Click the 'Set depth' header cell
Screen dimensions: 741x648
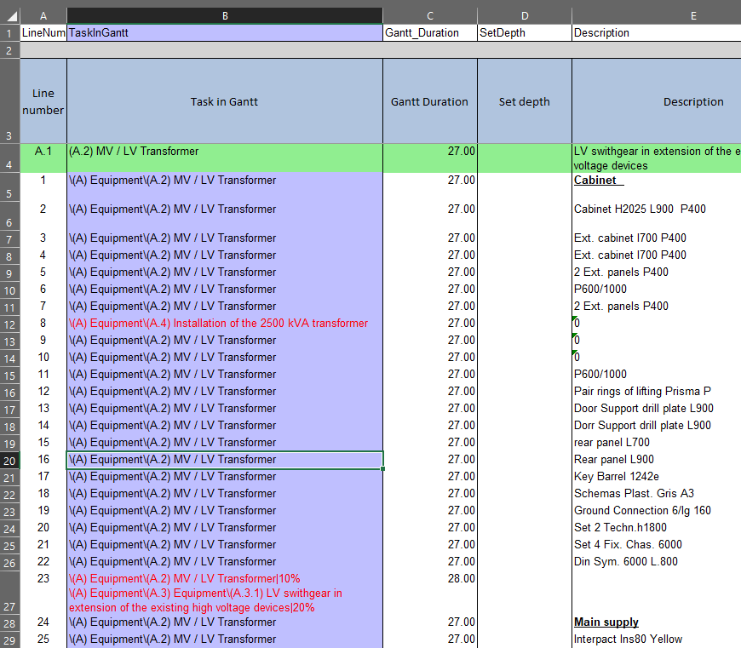524,101
